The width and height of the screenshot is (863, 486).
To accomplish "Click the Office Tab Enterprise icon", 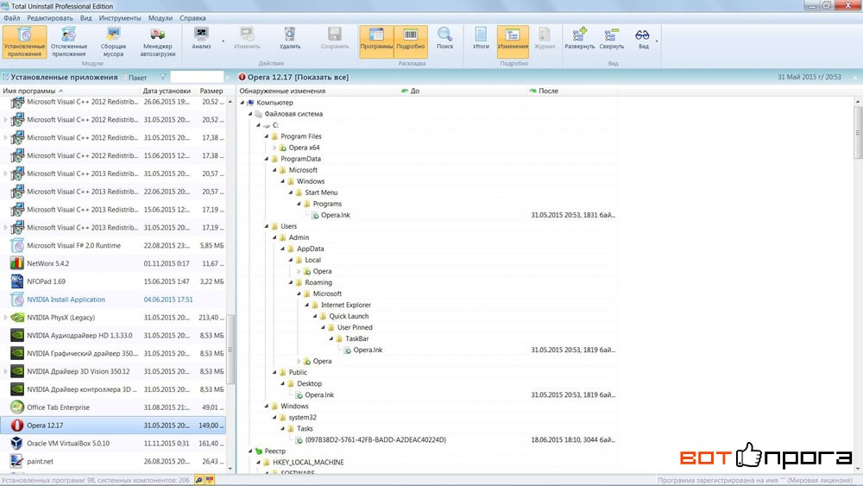I will 17,407.
